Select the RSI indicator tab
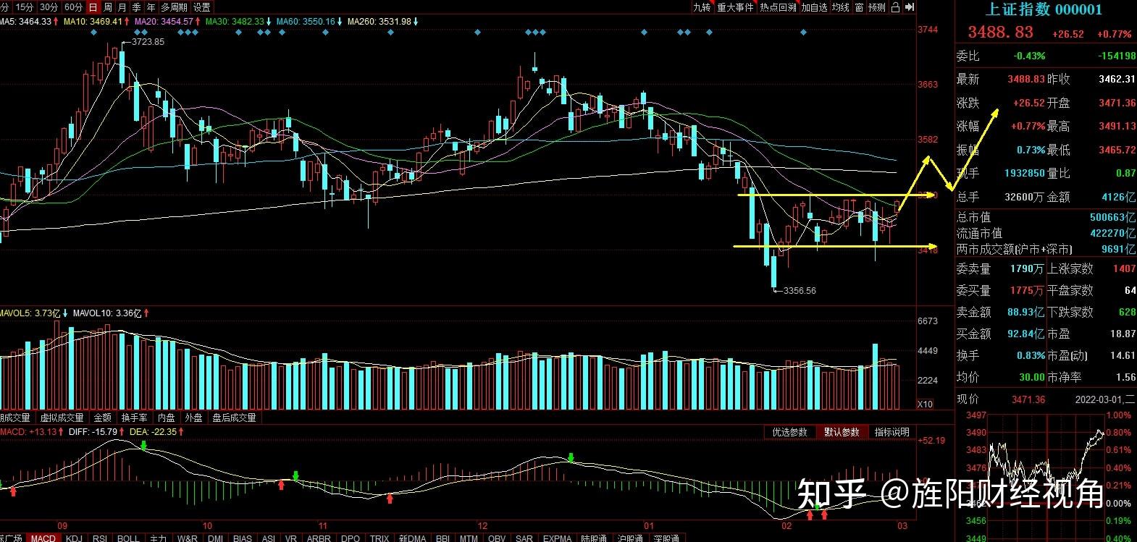 (x=100, y=538)
